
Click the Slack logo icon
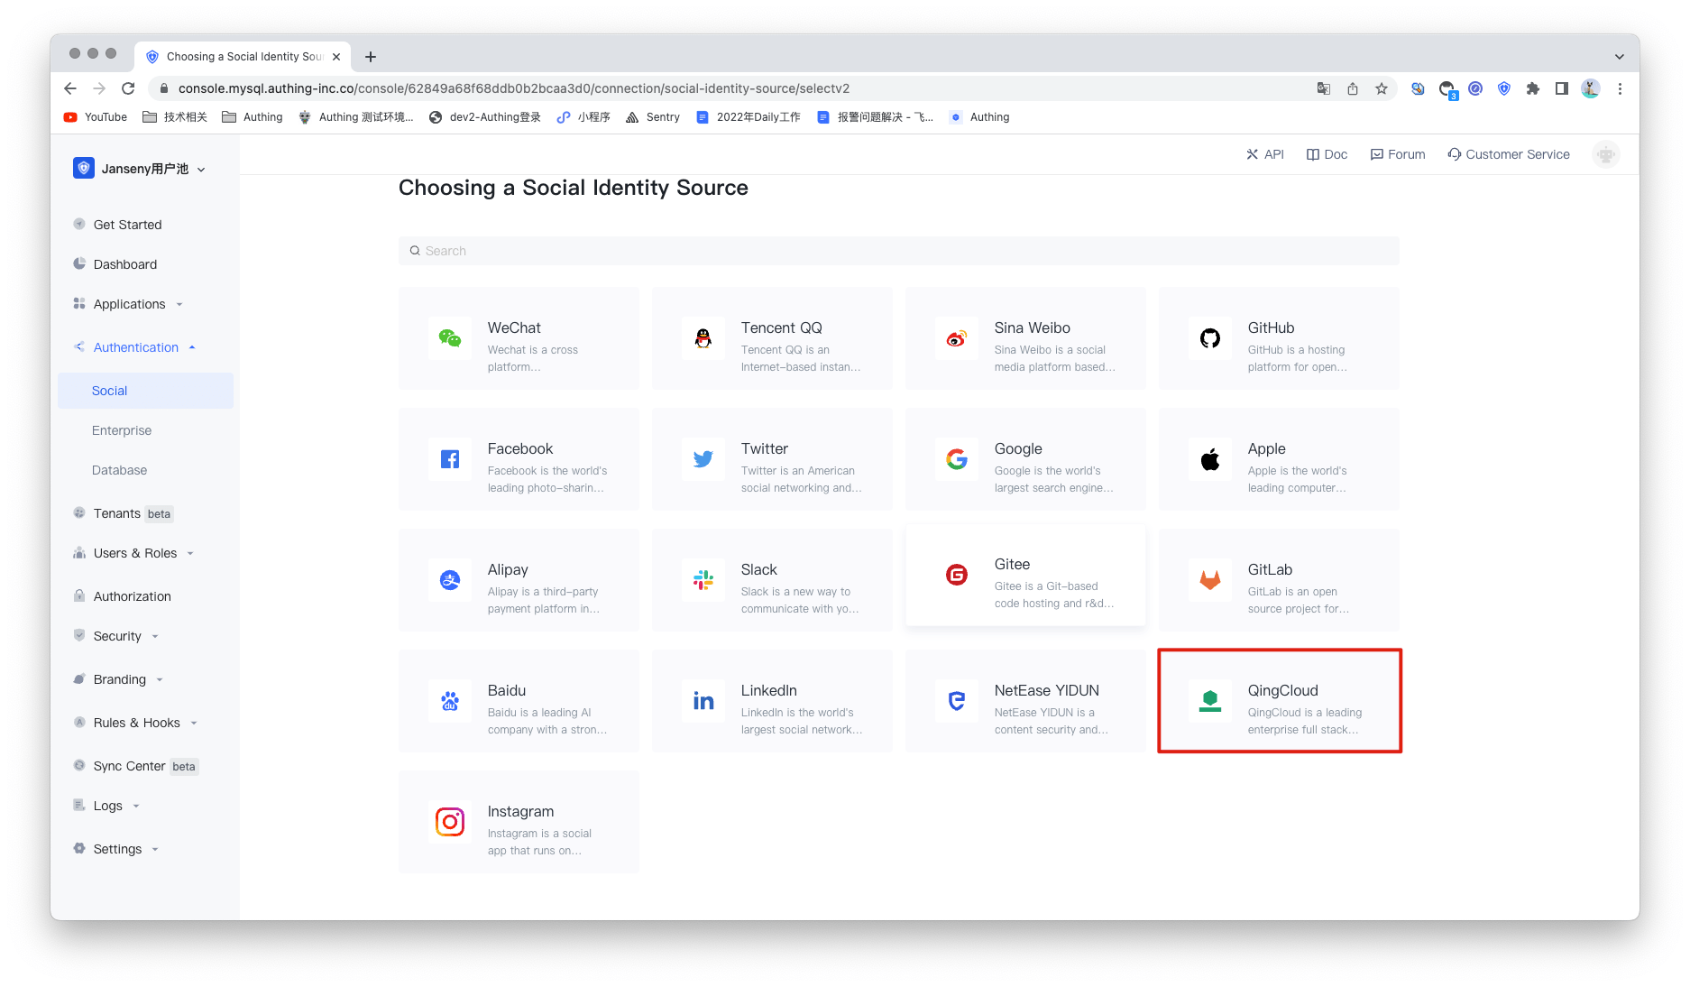tap(703, 580)
